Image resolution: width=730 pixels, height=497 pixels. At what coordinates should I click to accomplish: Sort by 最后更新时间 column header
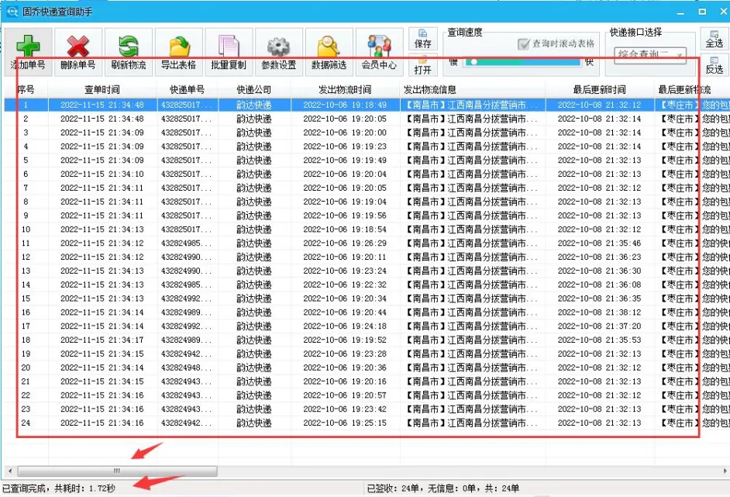pos(600,89)
